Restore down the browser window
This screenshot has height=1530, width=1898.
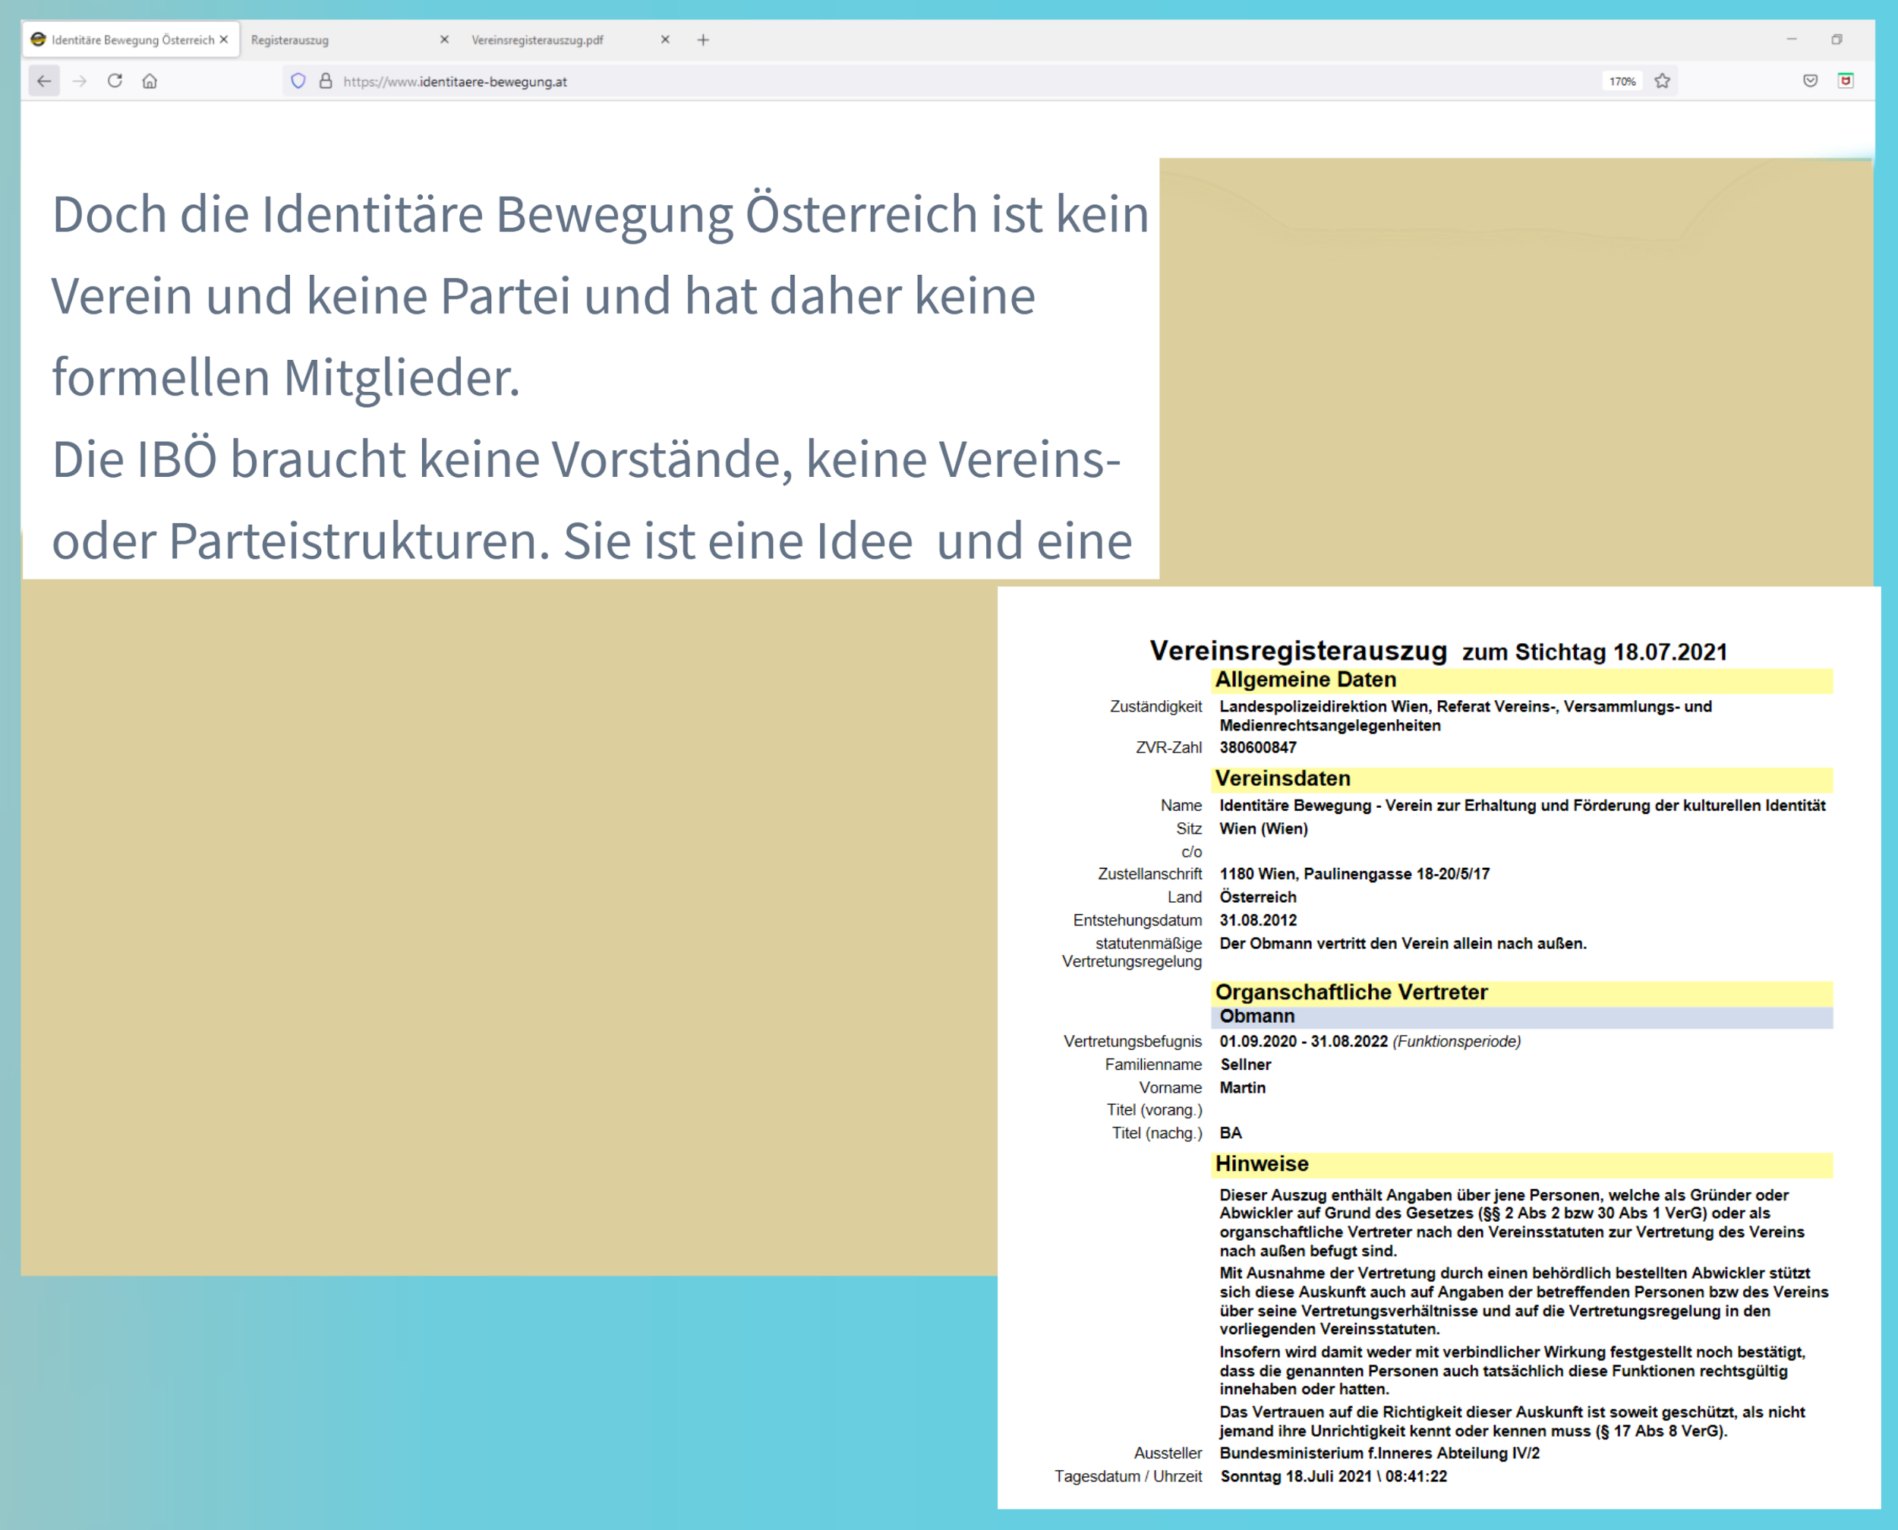[1837, 39]
